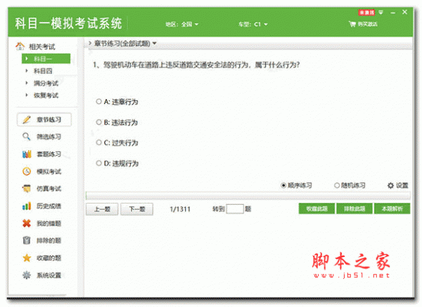Viewport: 422px width, 307px height.
Task: Click the progress bar below the question
Action: click(x=248, y=196)
